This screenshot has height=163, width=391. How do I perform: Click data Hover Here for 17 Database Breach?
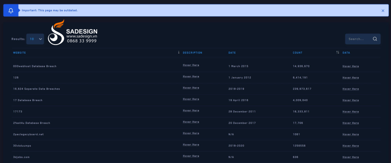[x=351, y=100]
